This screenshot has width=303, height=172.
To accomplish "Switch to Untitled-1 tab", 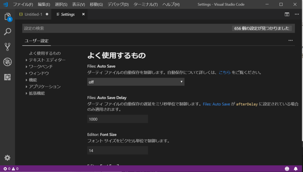I will click(x=33, y=14).
